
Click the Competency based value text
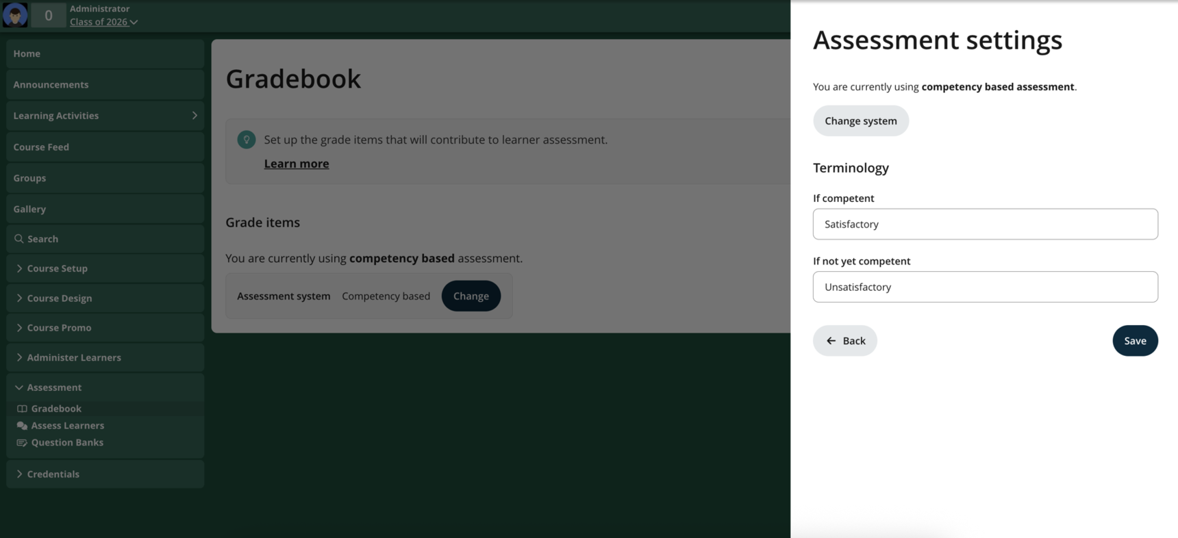(386, 296)
